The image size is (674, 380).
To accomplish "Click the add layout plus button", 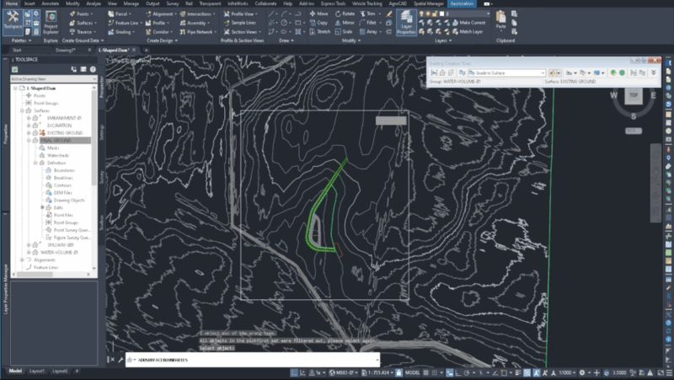I will pos(77,371).
